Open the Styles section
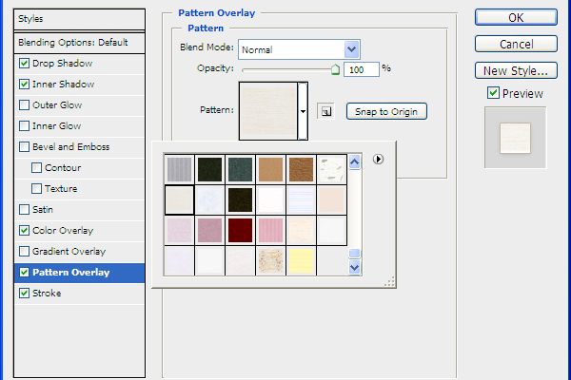 point(79,19)
